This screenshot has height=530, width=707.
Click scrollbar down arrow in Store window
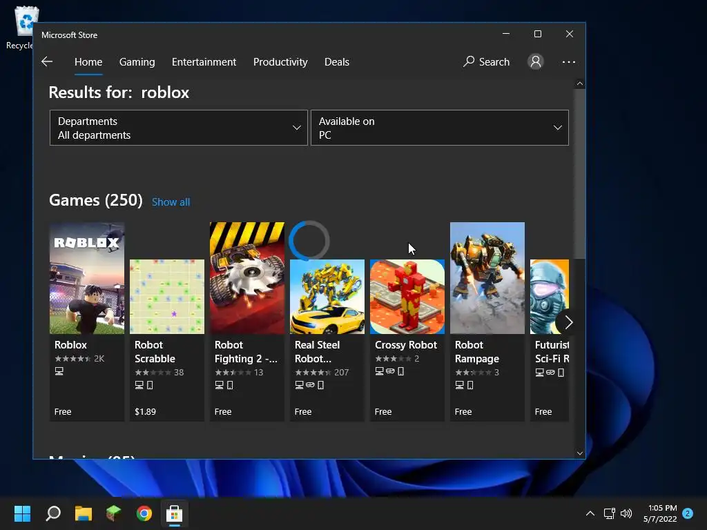coord(580,453)
